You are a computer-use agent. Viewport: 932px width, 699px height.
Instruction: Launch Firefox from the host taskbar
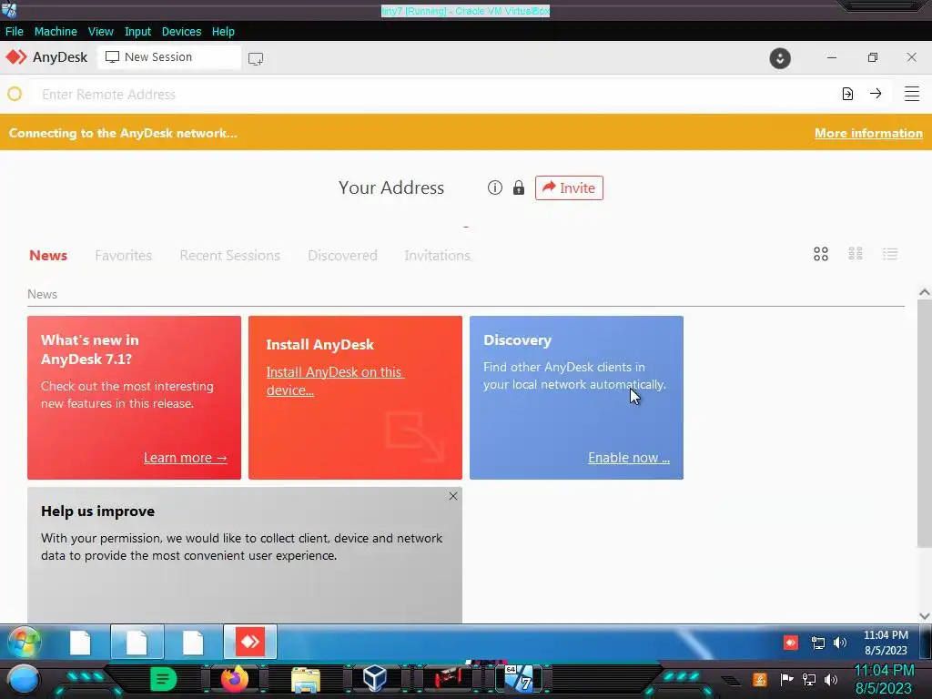234,679
